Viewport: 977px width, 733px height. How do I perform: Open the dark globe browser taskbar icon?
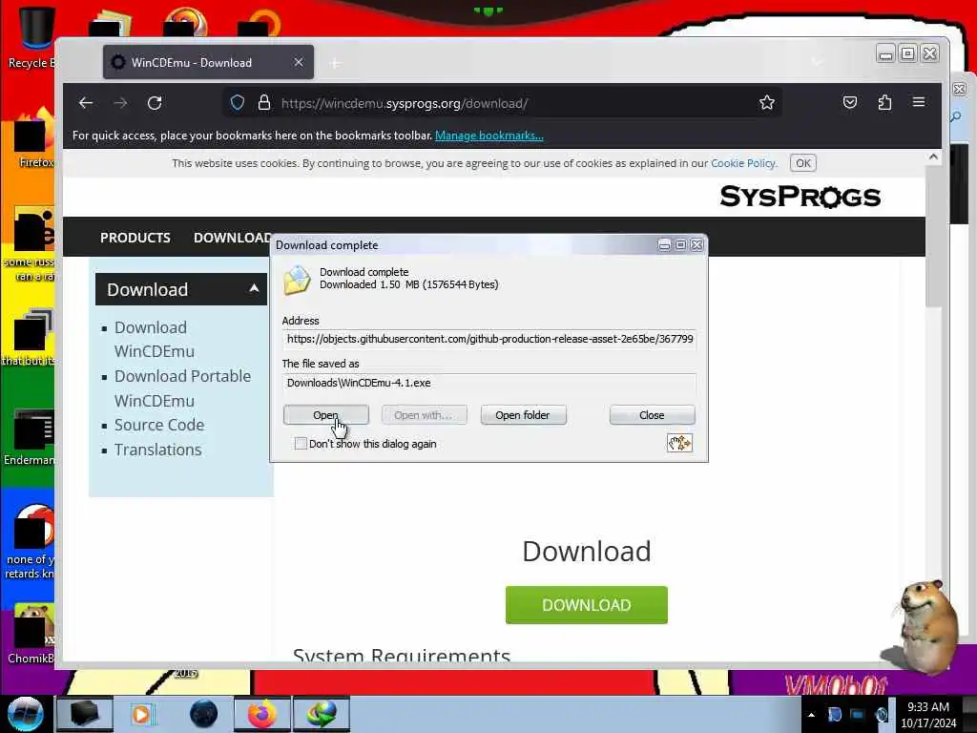coord(204,714)
